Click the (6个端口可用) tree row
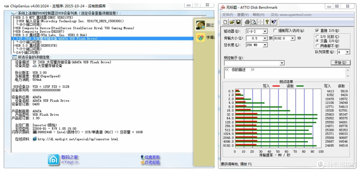 pyautogui.click(x=30, y=25)
